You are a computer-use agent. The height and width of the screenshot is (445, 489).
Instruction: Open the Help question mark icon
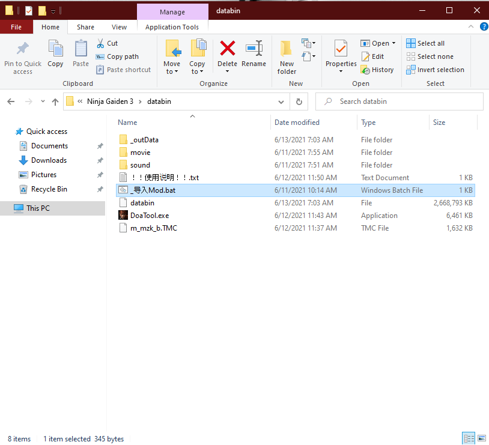(484, 27)
